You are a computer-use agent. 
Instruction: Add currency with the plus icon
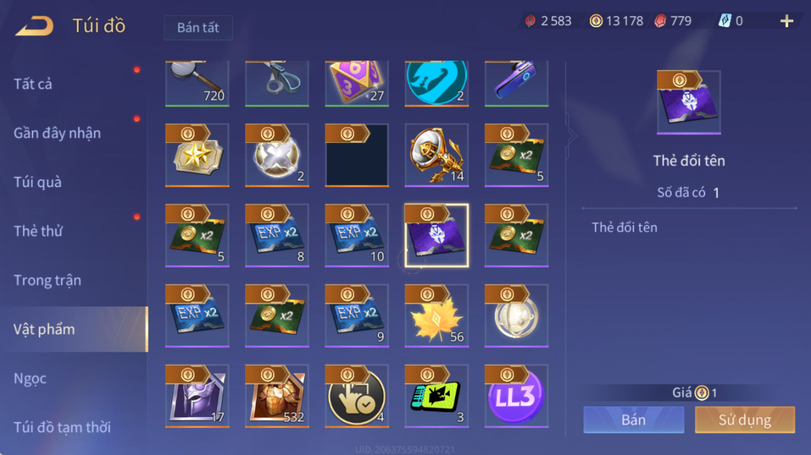tap(786, 21)
